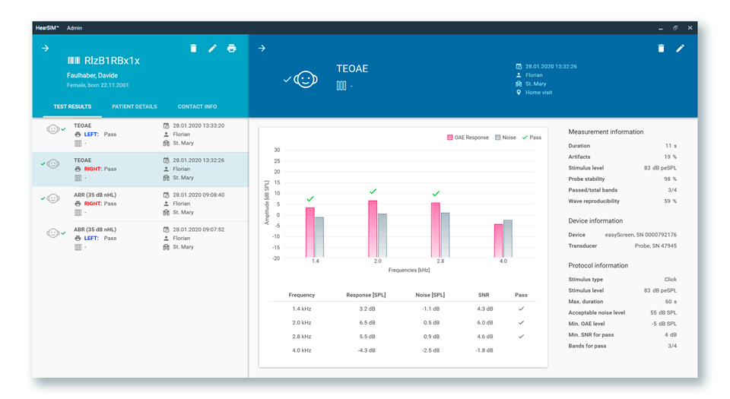Click the pink OAE bar at 2.0 kHz
Image resolution: width=730 pixels, height=399 pixels.
point(373,229)
